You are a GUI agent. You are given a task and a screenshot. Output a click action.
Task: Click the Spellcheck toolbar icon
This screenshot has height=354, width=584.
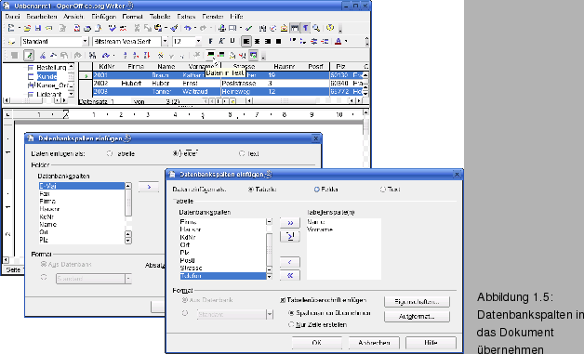pyautogui.click(x=112, y=28)
